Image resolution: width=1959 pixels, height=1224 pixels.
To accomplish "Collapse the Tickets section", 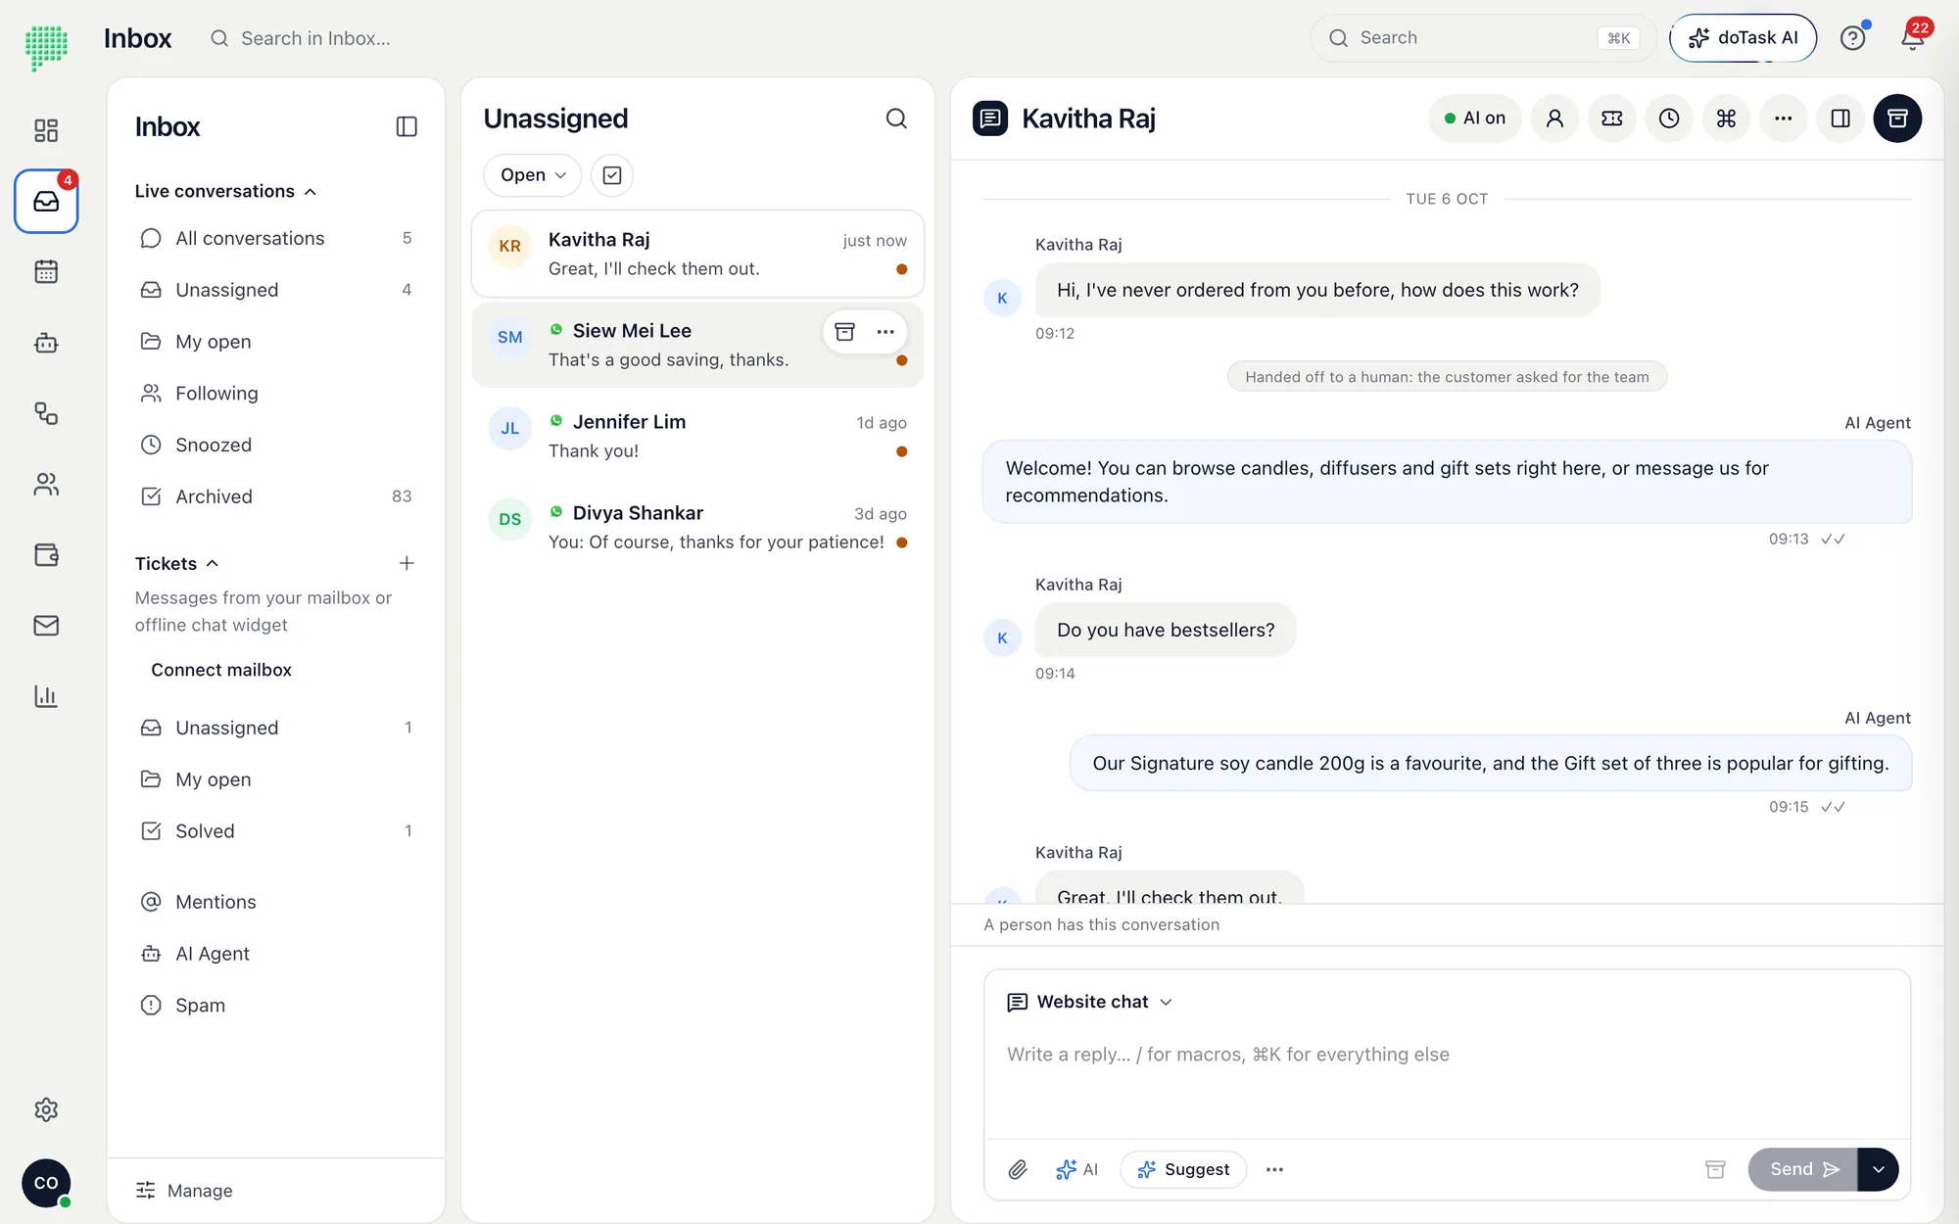I will pyautogui.click(x=177, y=563).
